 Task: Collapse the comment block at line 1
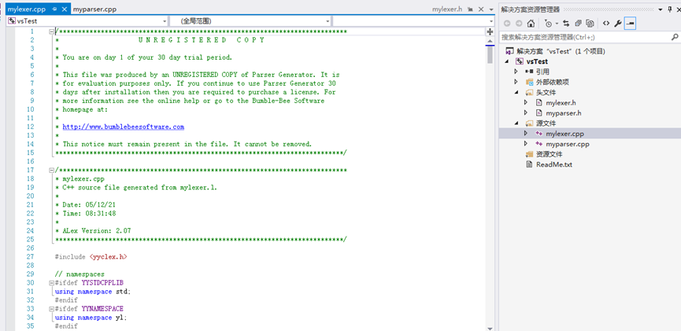52,31
